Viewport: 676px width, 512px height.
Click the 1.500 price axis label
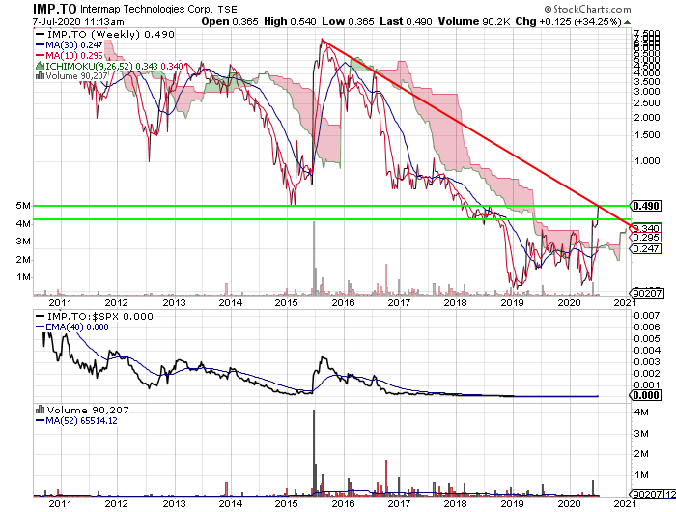point(647,135)
